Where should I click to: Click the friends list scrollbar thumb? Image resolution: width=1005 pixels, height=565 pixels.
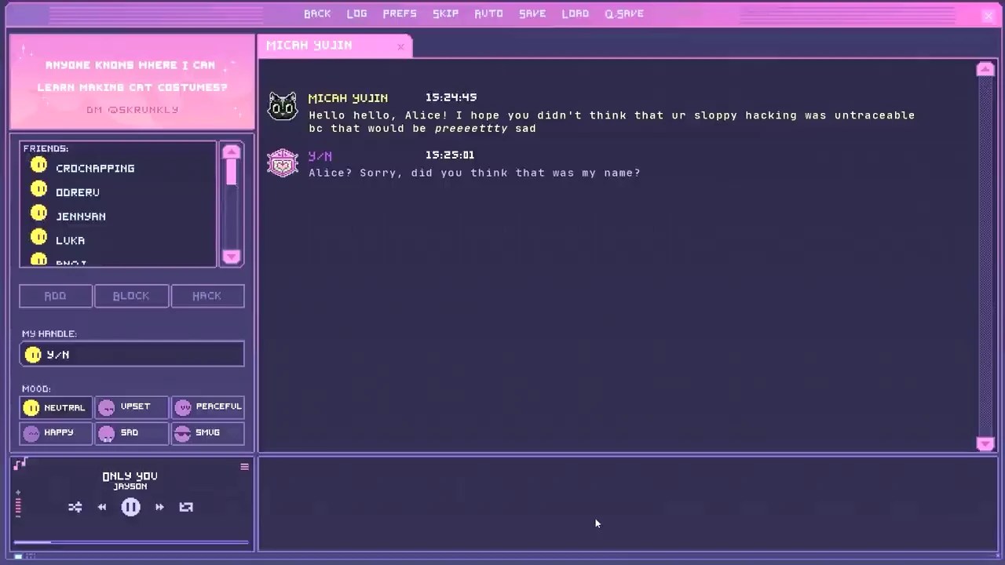click(231, 173)
